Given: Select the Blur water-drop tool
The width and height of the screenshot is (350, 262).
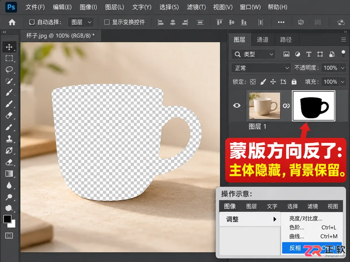Looking at the screenshot, I should pos(9,185).
